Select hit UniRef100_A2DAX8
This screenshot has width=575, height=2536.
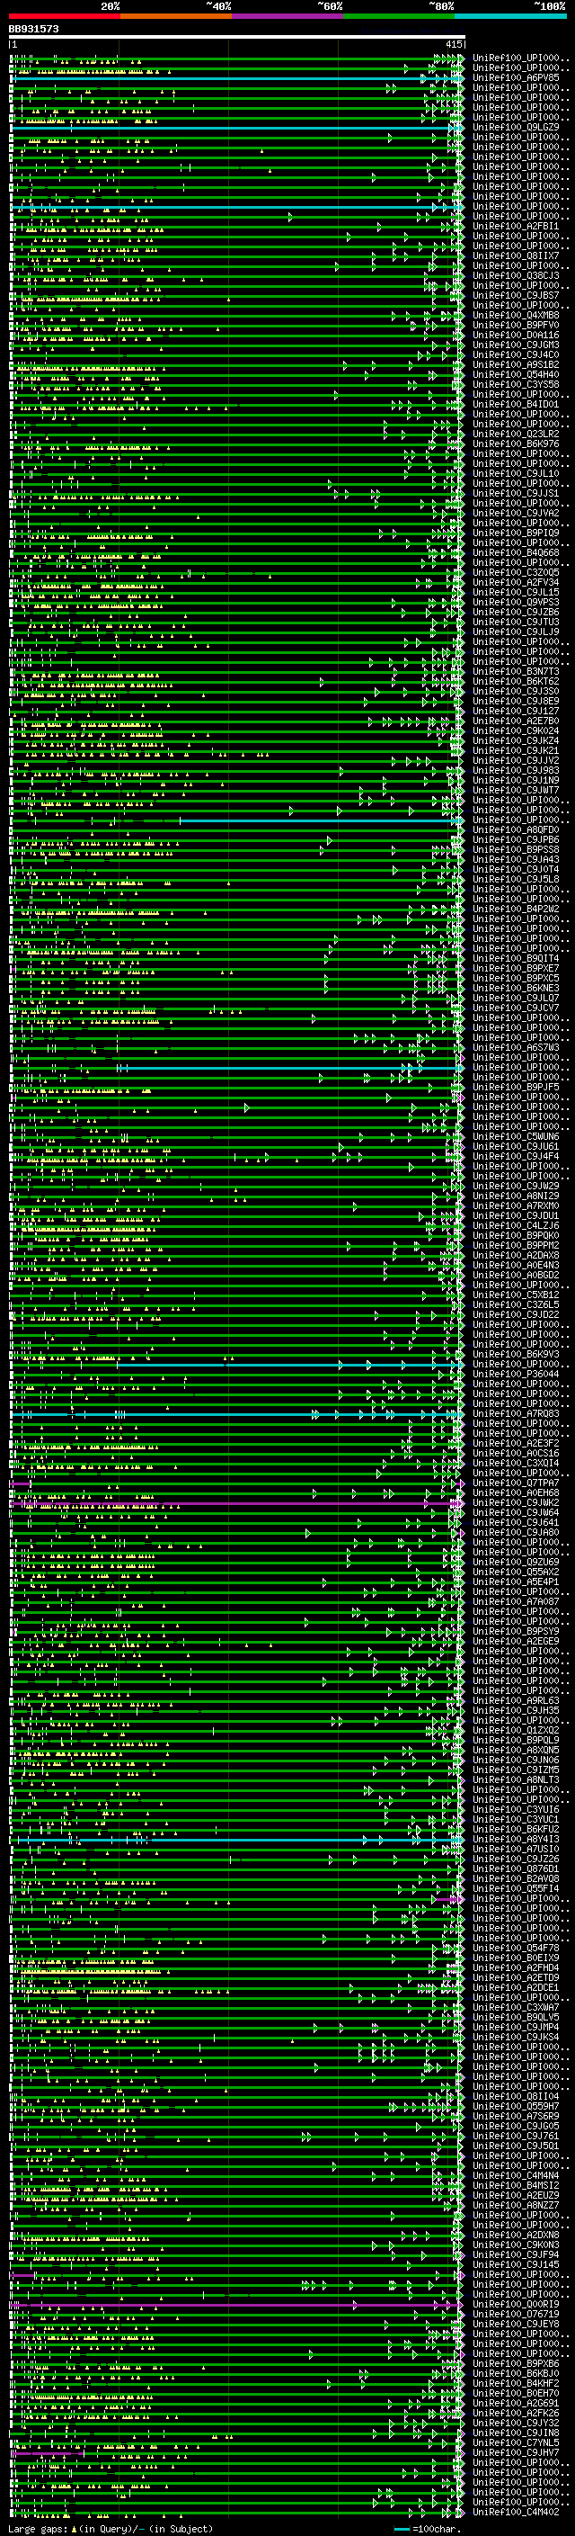tap(516, 1255)
